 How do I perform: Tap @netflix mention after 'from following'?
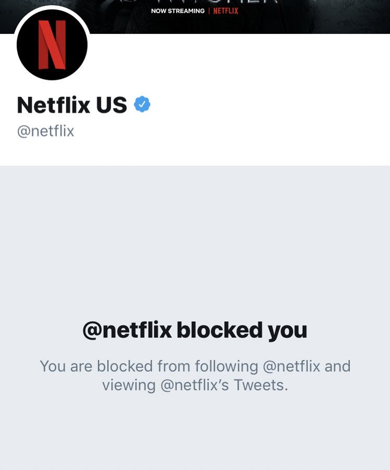point(292,367)
